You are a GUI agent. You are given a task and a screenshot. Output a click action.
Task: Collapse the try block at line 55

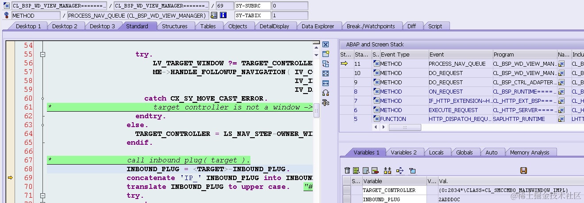(x=42, y=54)
